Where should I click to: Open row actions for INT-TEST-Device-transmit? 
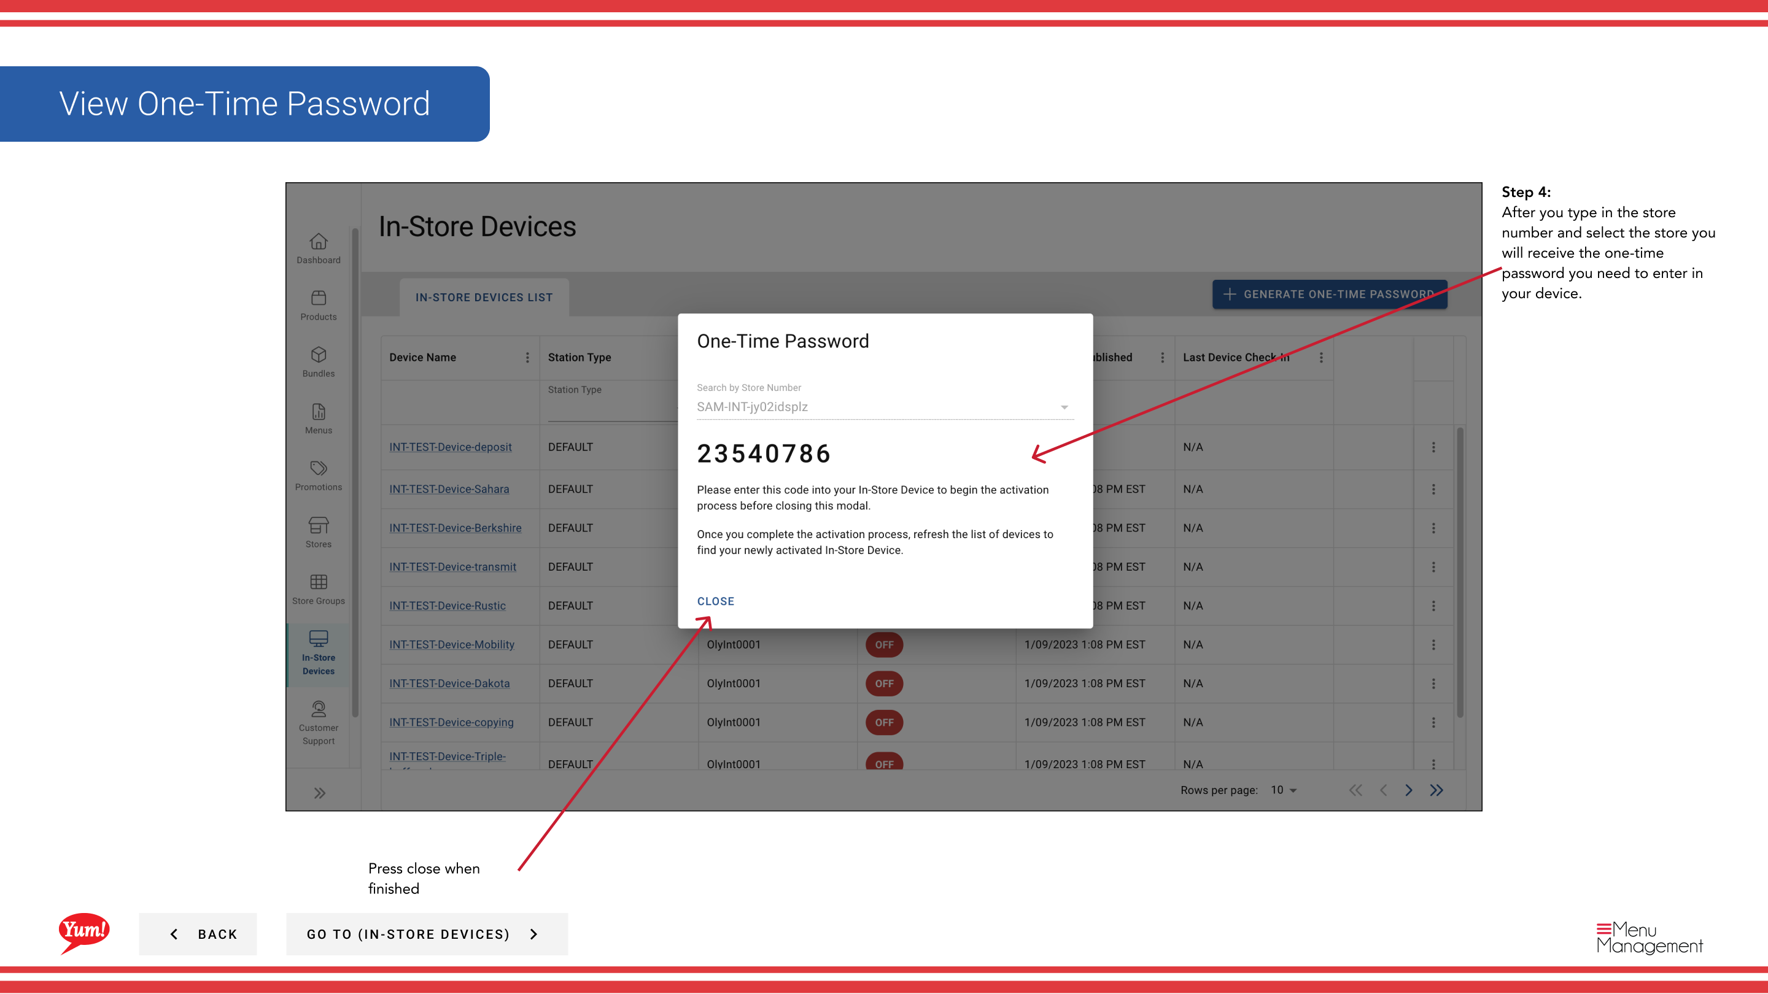tap(1434, 568)
